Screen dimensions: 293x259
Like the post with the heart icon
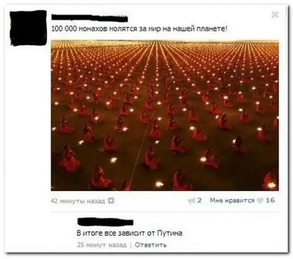click(260, 201)
